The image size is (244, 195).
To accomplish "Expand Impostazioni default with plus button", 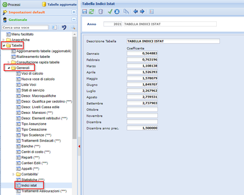I will coord(74,12).
